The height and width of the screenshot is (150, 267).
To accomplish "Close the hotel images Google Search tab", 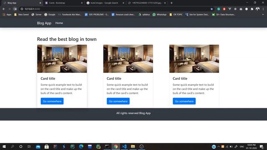I will 123,3.
